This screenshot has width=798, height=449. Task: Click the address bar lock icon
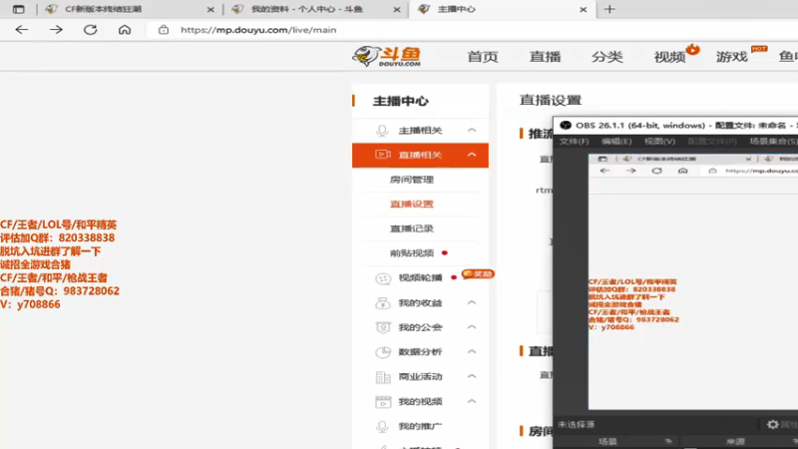click(164, 30)
